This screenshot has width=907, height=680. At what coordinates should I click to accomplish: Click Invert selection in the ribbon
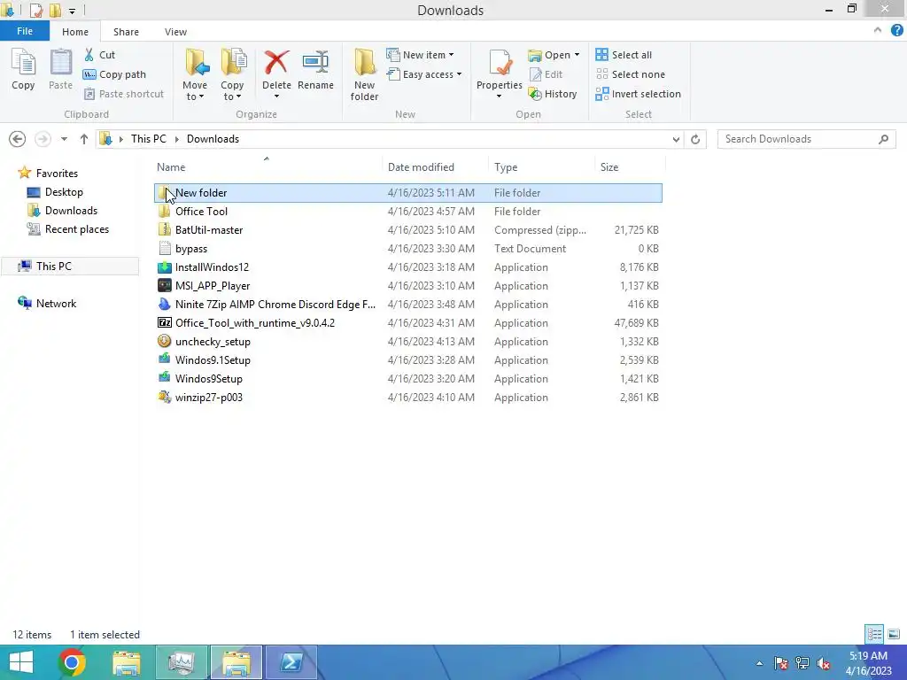pyautogui.click(x=638, y=94)
